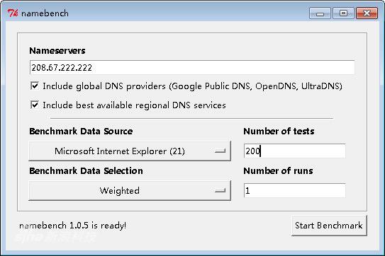385x256 pixels.
Task: Click the Number of runs field
Action: (x=295, y=191)
